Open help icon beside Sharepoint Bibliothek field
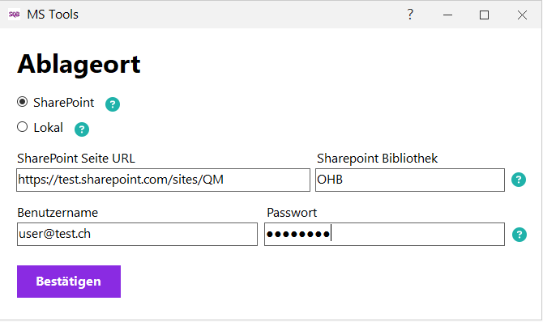 coord(519,180)
